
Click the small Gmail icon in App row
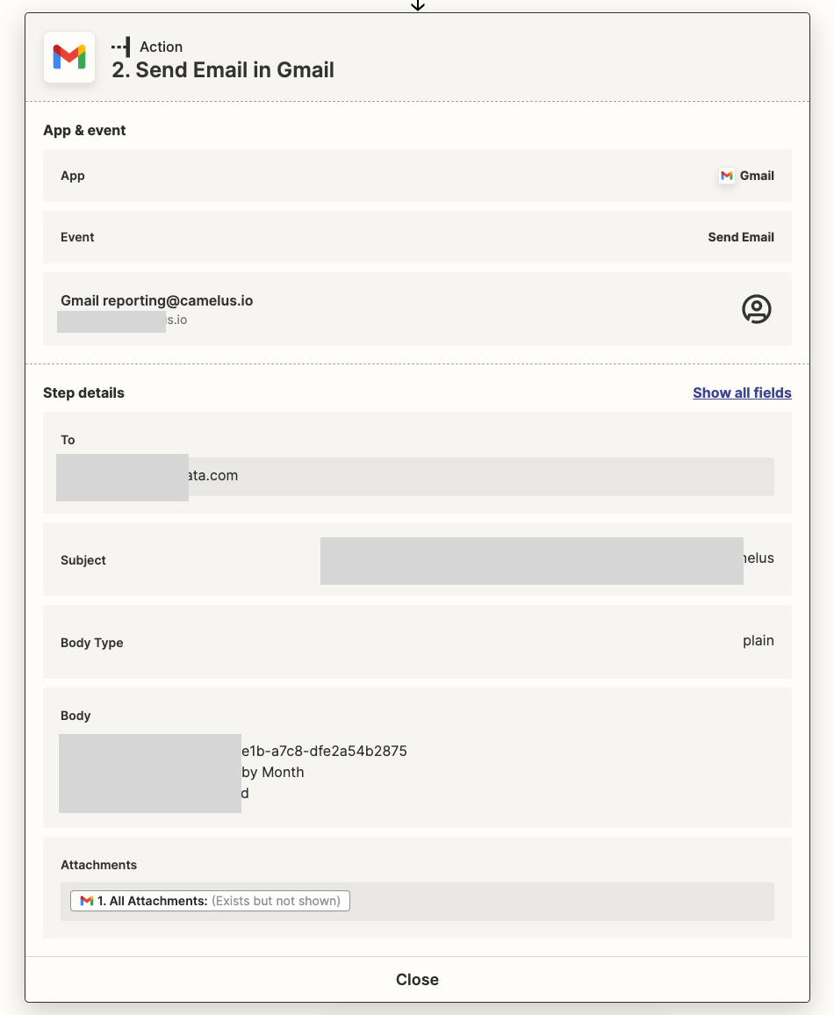[727, 176]
